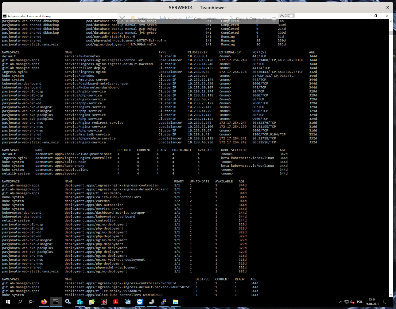Click the text deployment.apps/tiller-deploy
Screen dimensions: 396x309
pos(93,193)
